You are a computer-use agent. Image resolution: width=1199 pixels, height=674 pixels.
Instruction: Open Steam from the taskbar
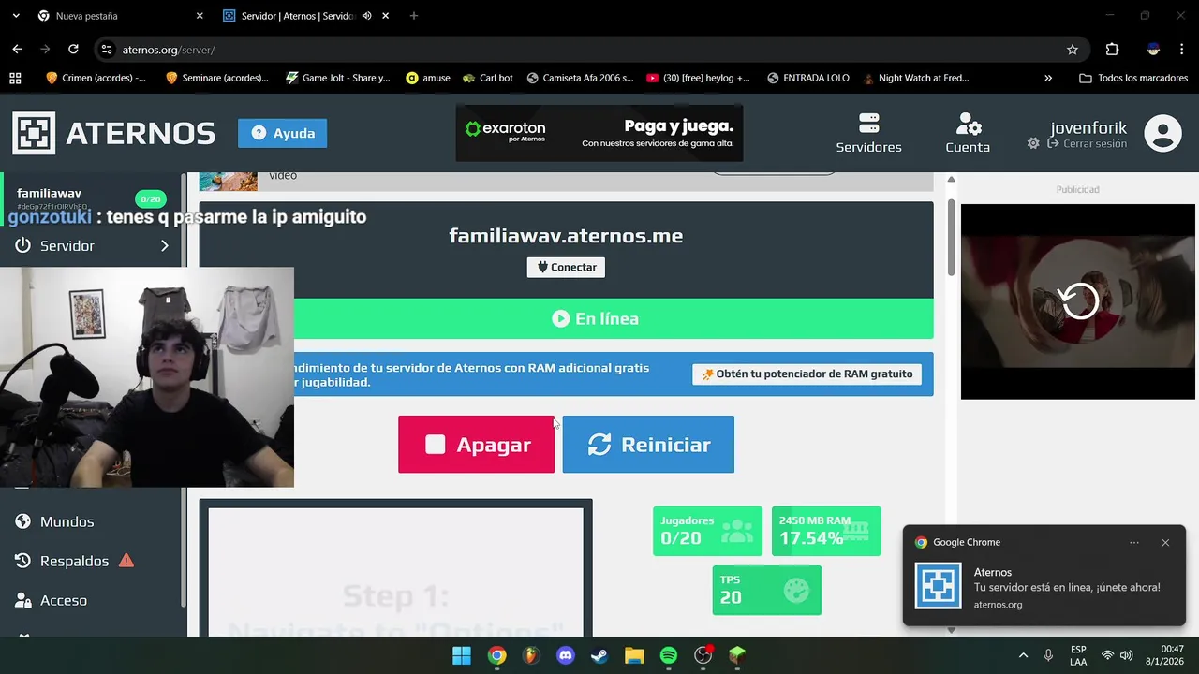pyautogui.click(x=599, y=655)
